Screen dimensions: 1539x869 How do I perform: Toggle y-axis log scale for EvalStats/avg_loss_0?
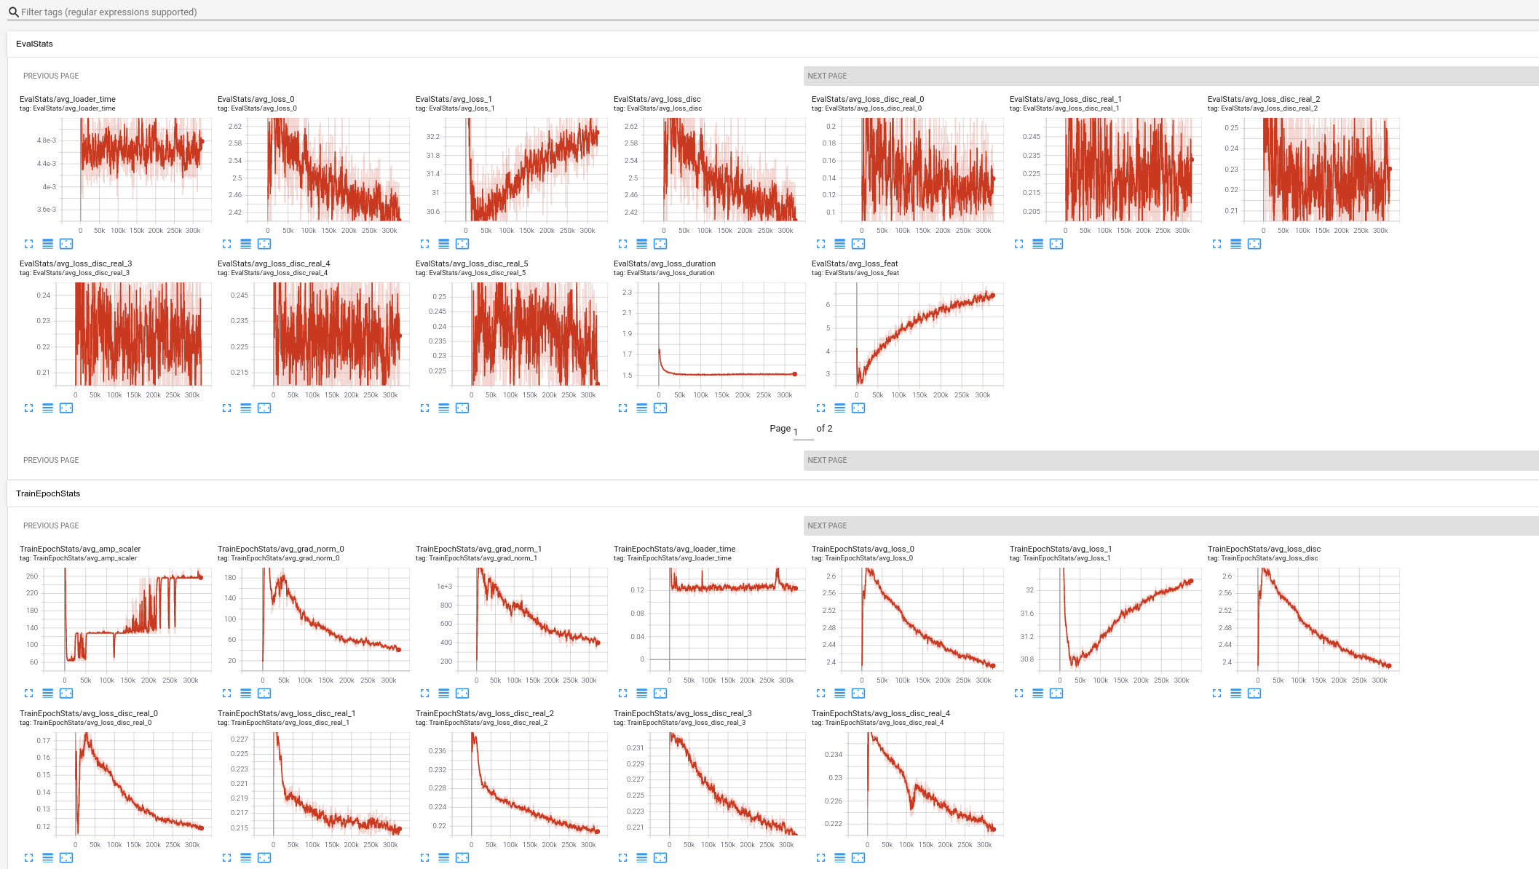click(246, 244)
